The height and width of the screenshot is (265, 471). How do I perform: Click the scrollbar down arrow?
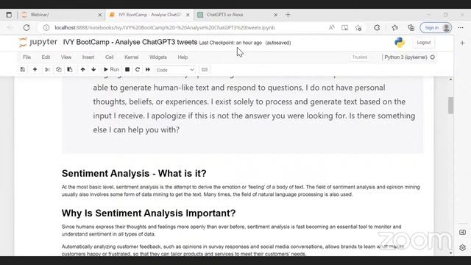[450, 253]
